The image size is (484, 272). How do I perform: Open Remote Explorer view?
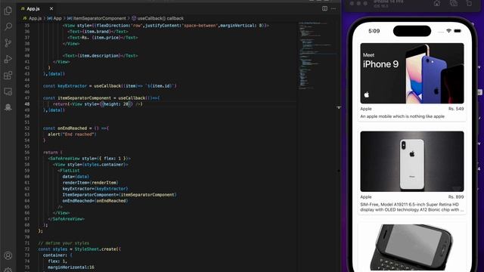[8, 91]
